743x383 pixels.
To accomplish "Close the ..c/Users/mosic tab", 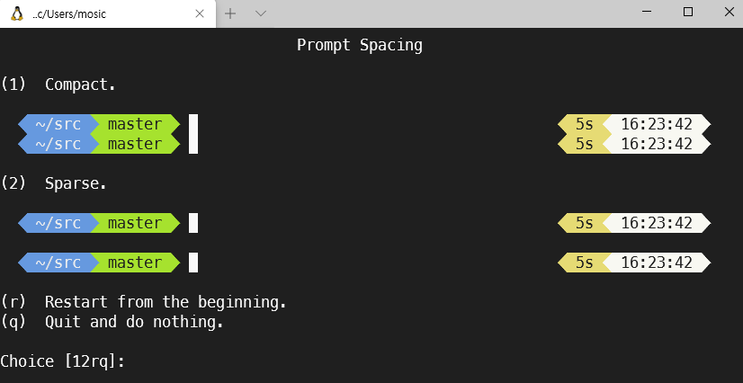I will (200, 13).
